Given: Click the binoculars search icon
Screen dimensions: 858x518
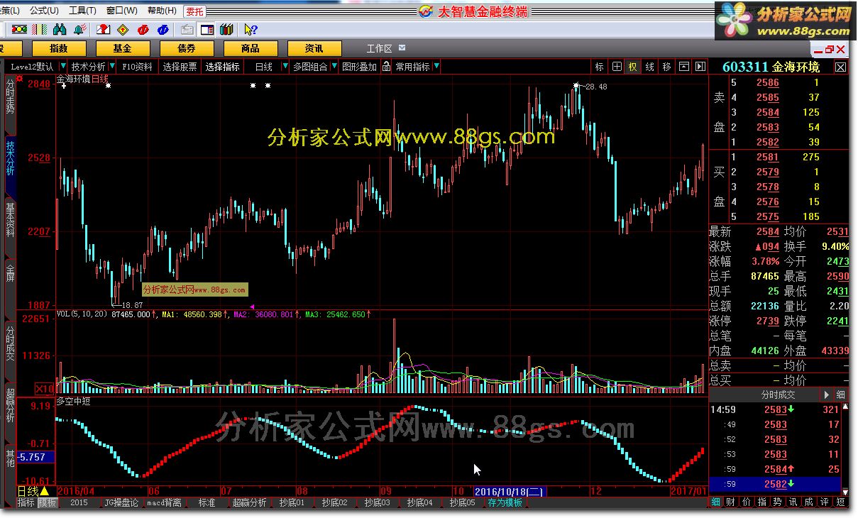Looking at the screenshot, I should tap(60, 29).
